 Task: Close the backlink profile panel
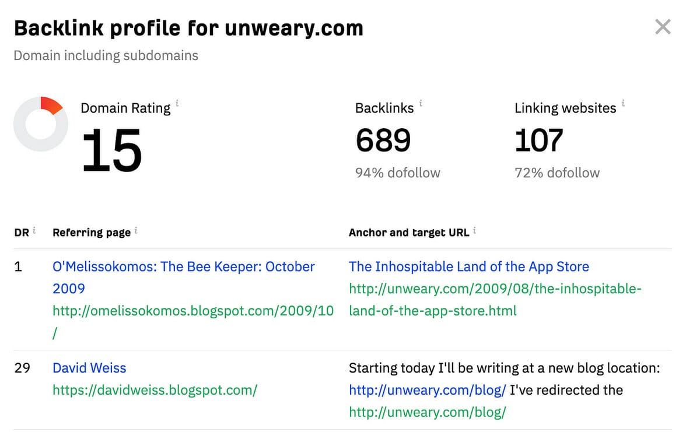coord(663,27)
